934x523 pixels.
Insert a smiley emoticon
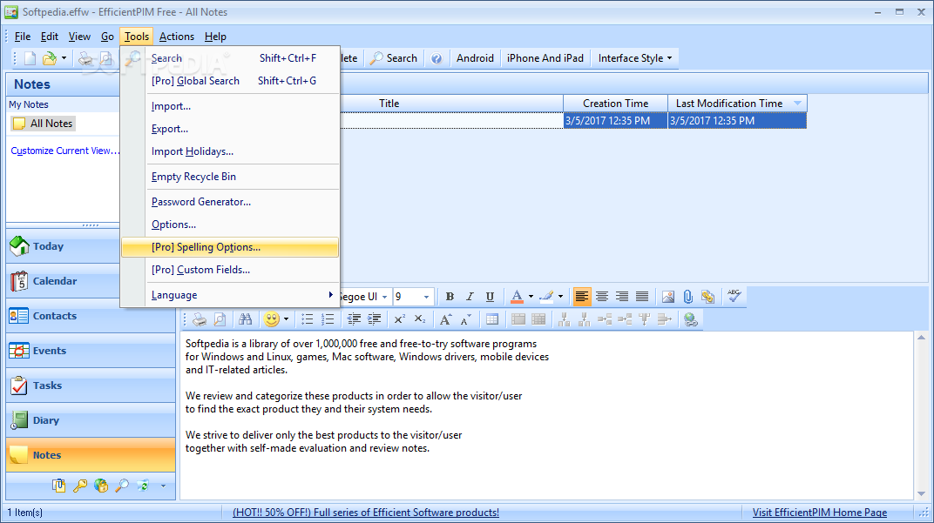pyautogui.click(x=272, y=319)
